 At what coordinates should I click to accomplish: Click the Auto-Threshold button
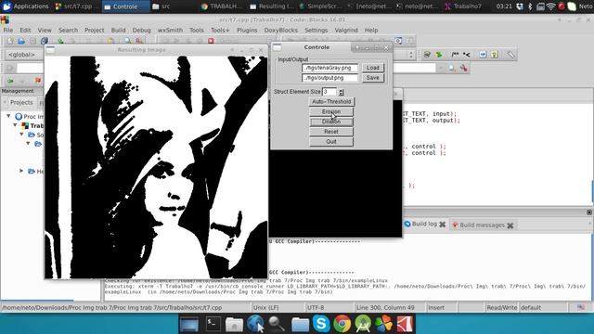[331, 102]
